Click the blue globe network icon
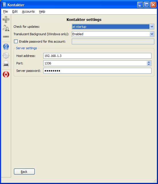The image size is (158, 184). pos(6,47)
